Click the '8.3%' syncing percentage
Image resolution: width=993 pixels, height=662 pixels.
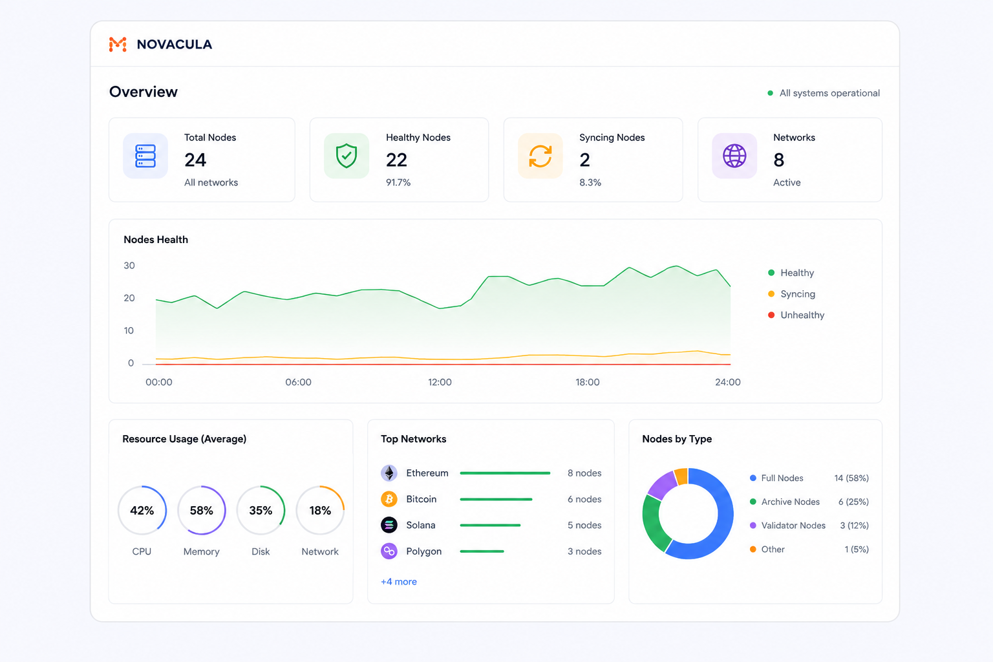tap(590, 182)
